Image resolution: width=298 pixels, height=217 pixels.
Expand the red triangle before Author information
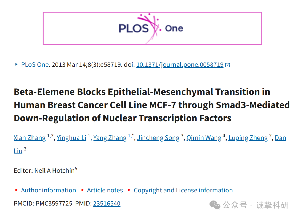click(17, 190)
